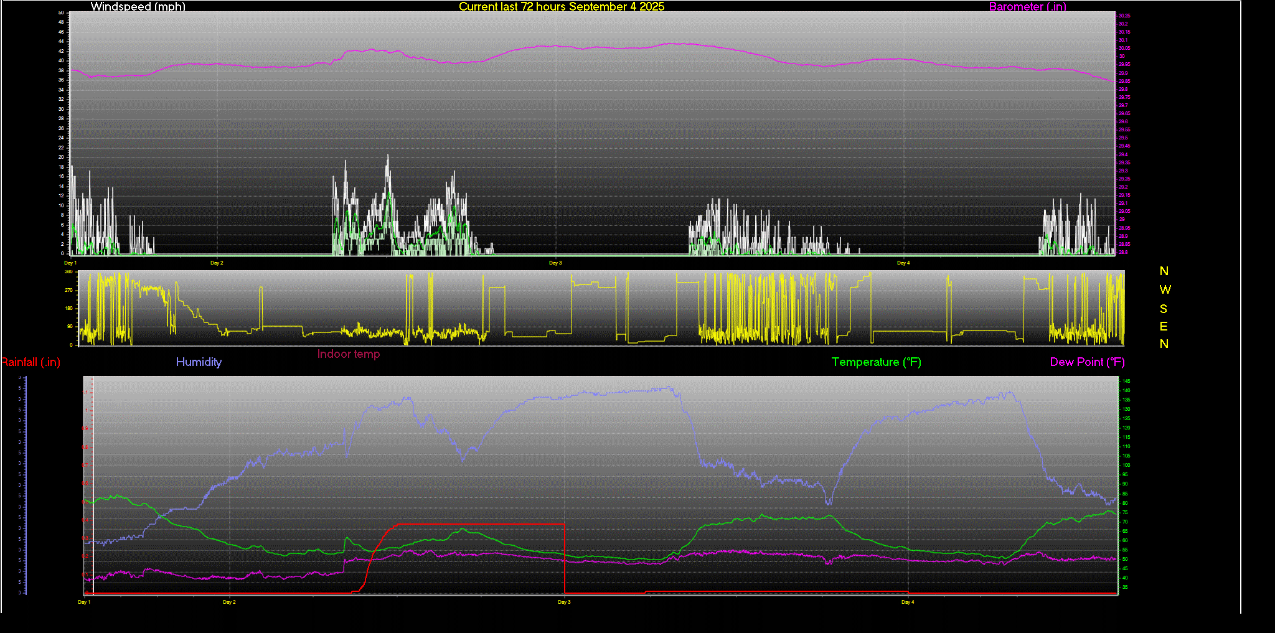Click the 270 value on wind direction axis
Image resolution: width=1275 pixels, height=633 pixels.
click(68, 290)
